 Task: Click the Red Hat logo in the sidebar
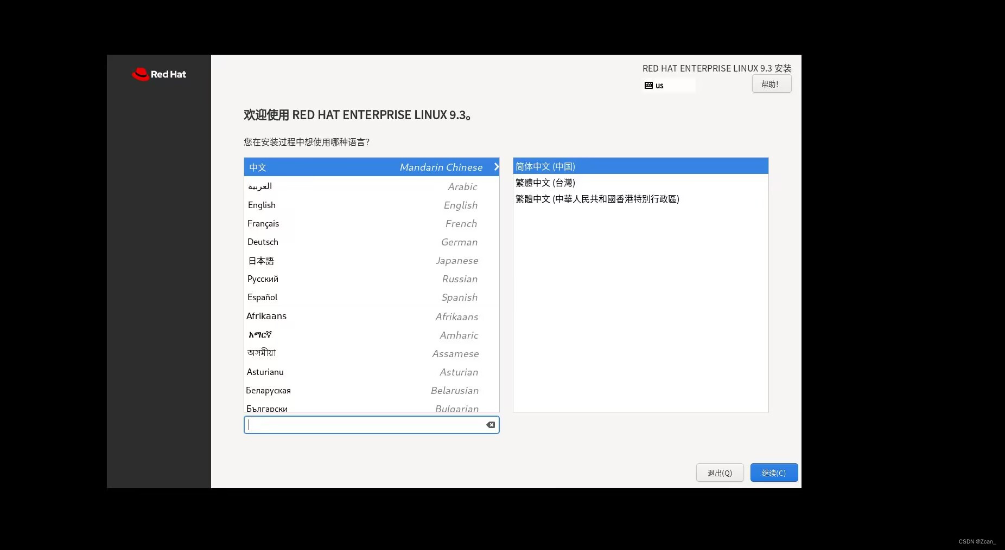click(159, 74)
